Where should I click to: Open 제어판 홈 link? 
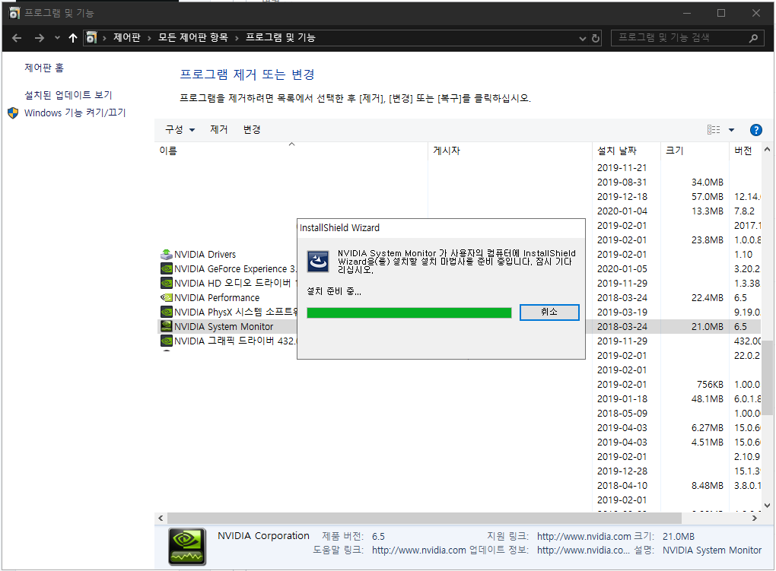point(44,68)
